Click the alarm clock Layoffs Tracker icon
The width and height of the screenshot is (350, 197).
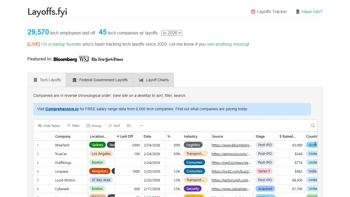(x=253, y=11)
